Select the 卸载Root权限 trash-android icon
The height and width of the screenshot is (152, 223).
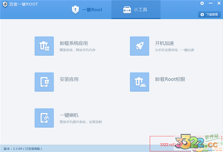(x=139, y=82)
